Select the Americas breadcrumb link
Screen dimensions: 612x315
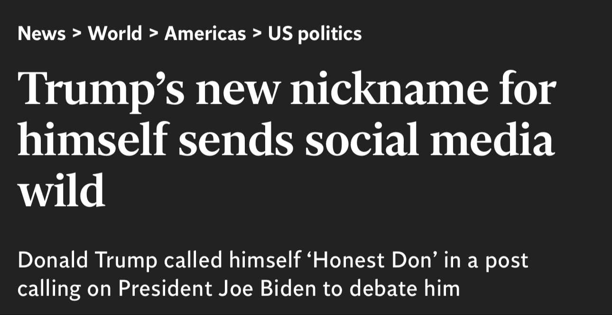click(x=205, y=34)
